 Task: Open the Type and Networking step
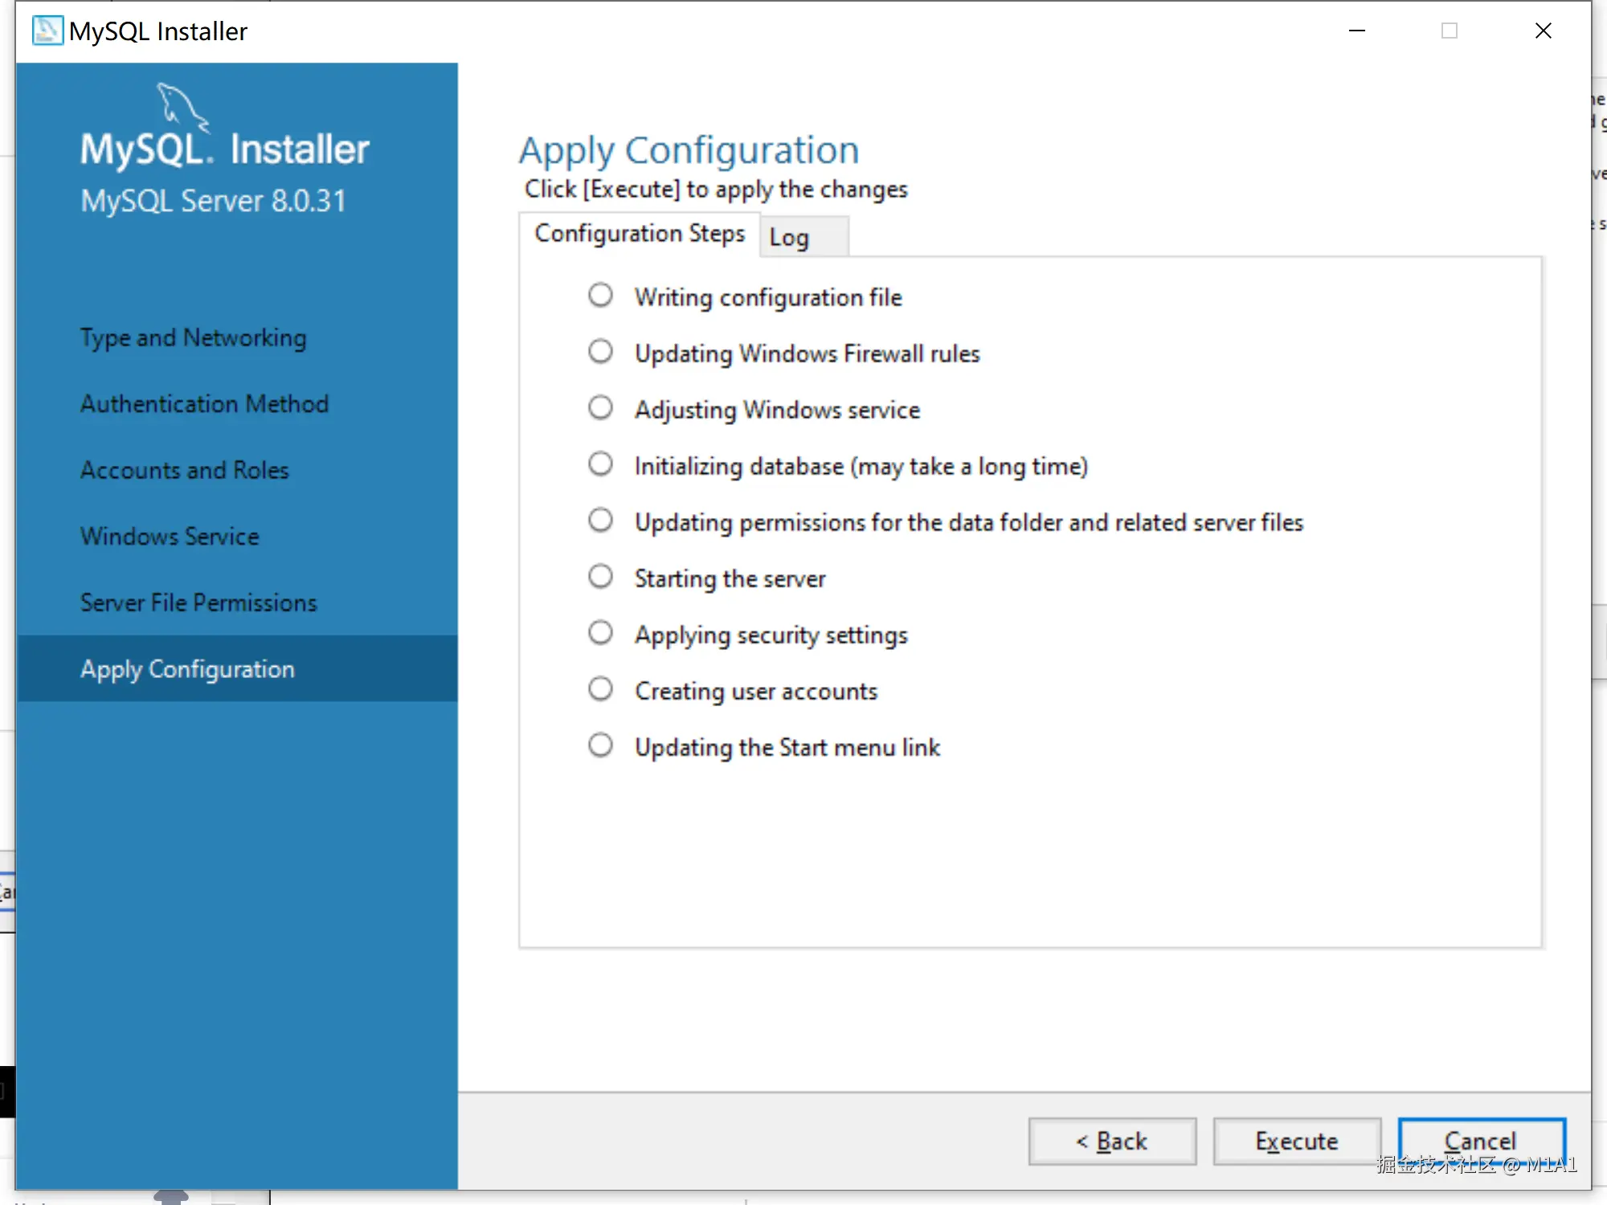pos(194,337)
